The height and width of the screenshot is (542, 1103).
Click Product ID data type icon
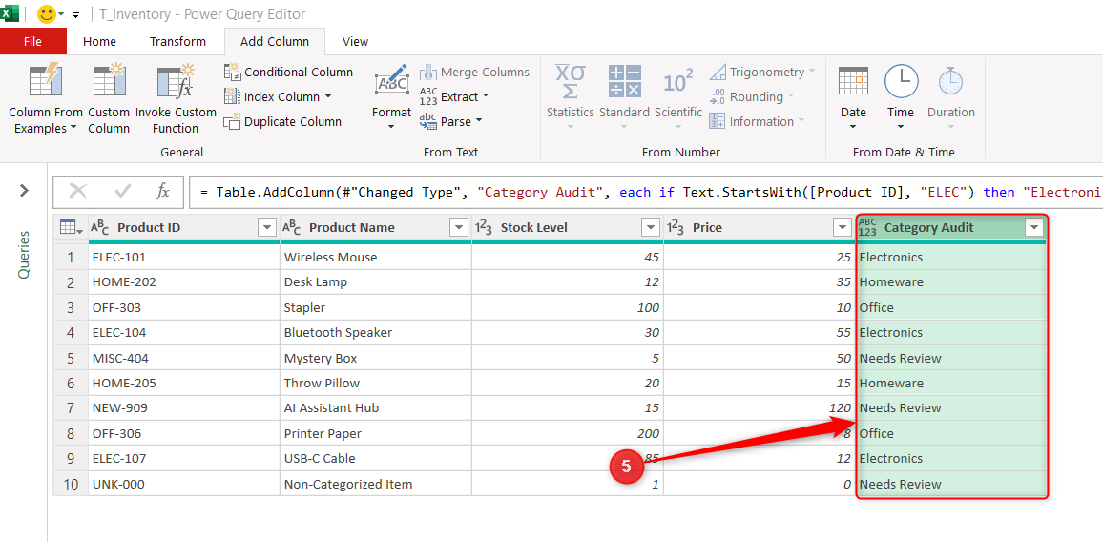click(x=100, y=227)
